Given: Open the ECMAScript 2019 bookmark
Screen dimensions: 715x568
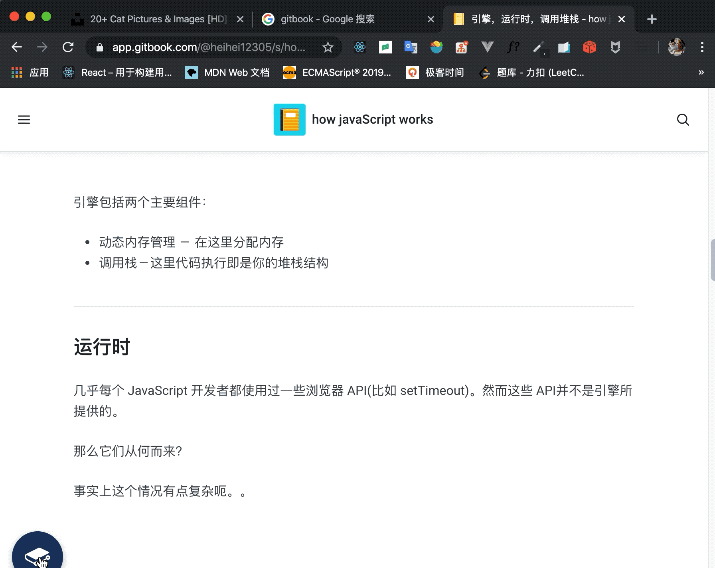Looking at the screenshot, I should coord(337,73).
